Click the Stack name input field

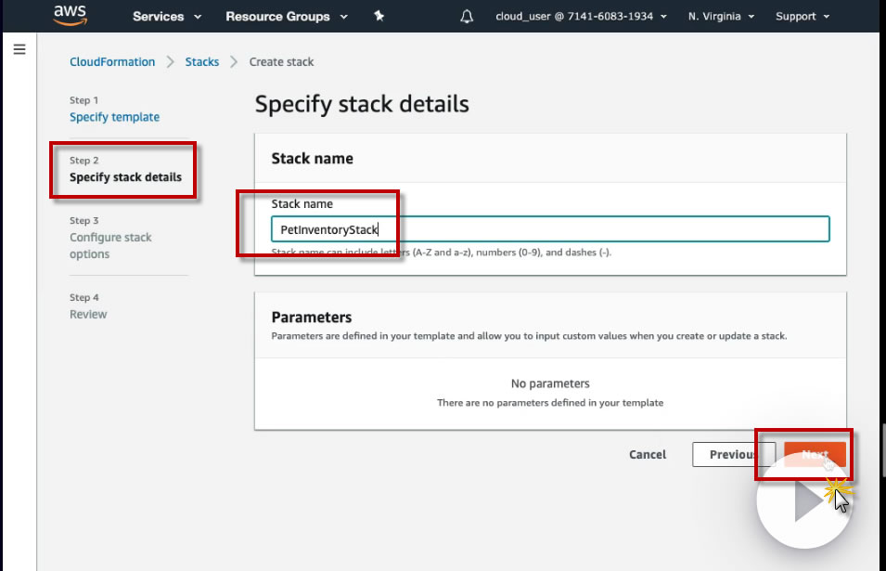coord(549,229)
